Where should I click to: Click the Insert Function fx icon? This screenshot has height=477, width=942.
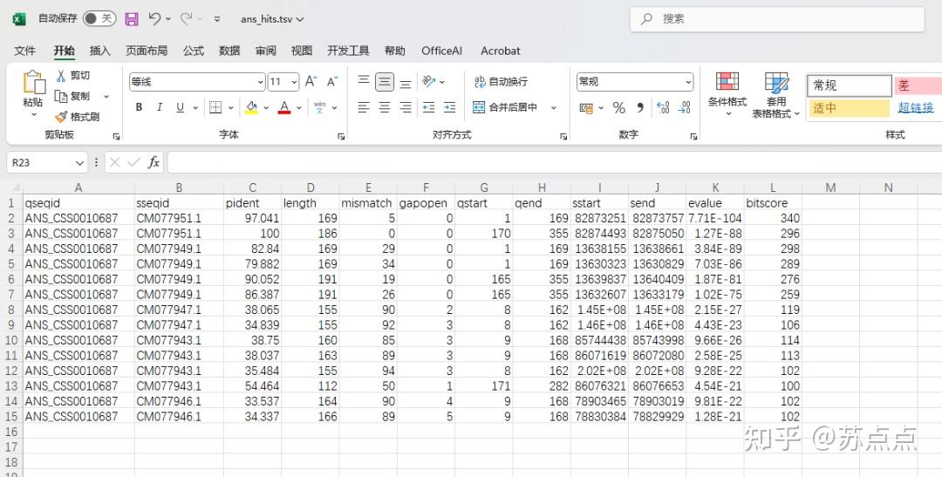pos(154,162)
